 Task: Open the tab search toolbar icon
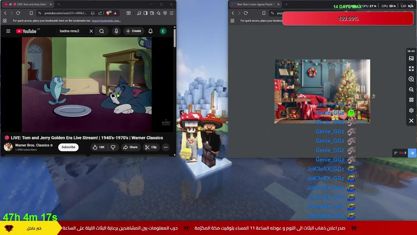[x=129, y=13]
